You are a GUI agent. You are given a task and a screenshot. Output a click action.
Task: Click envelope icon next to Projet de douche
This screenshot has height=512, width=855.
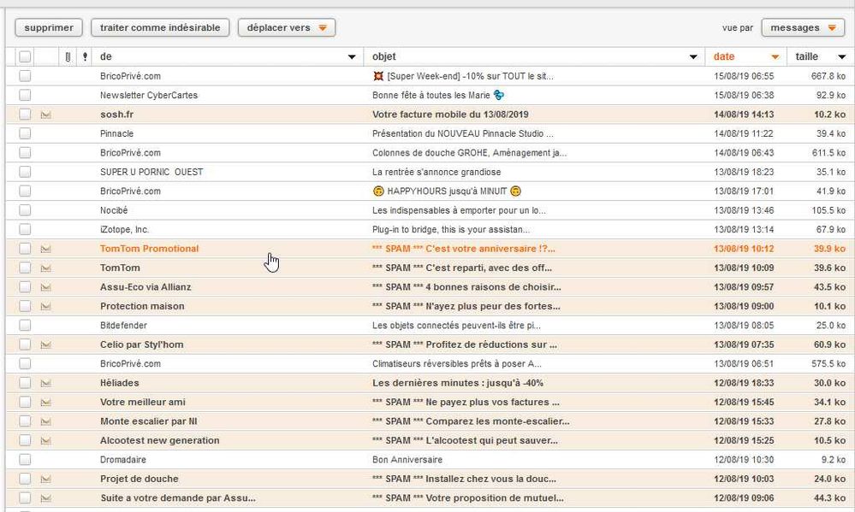click(46, 479)
